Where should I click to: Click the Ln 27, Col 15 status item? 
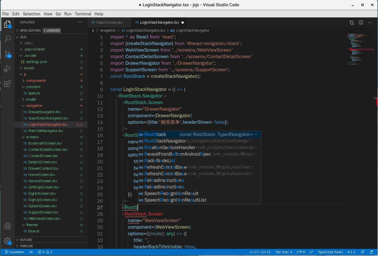point(260,252)
